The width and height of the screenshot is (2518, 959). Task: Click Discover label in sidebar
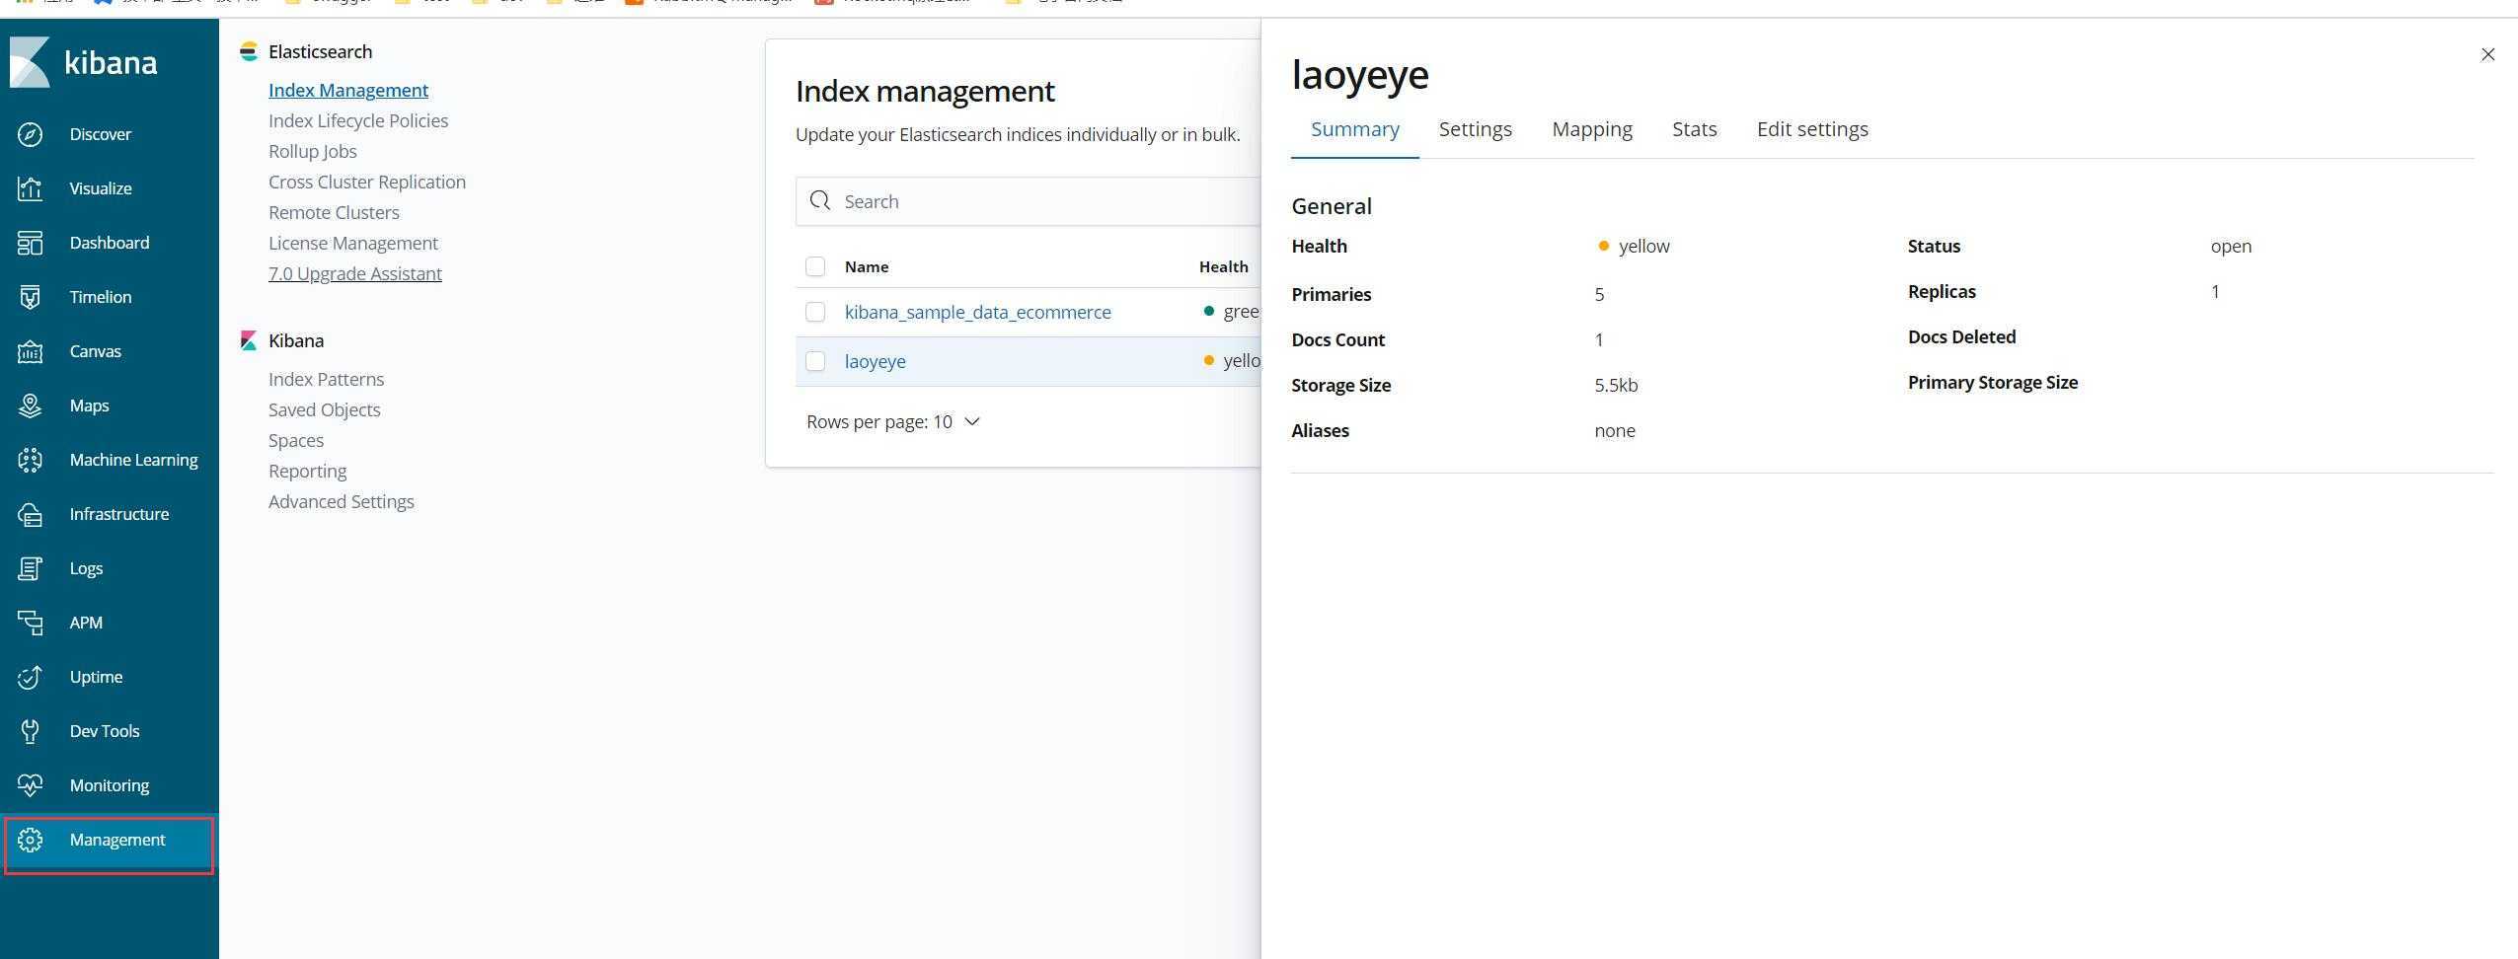pyautogui.click(x=101, y=134)
